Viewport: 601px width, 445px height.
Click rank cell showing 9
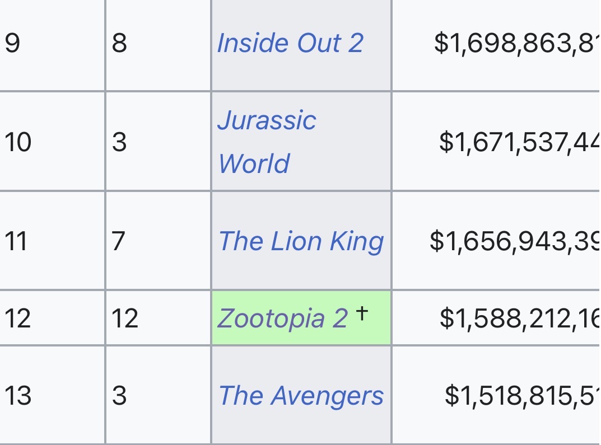[12, 43]
